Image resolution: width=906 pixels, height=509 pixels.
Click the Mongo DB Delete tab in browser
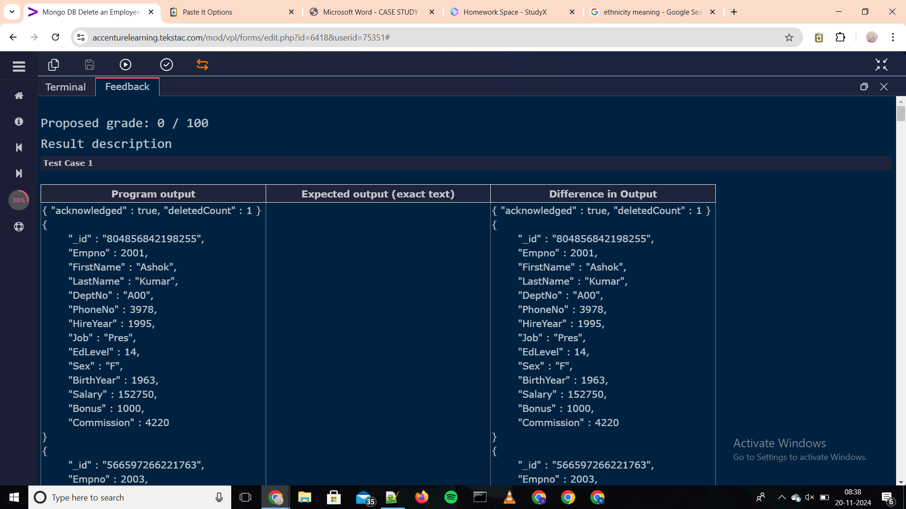click(x=92, y=12)
